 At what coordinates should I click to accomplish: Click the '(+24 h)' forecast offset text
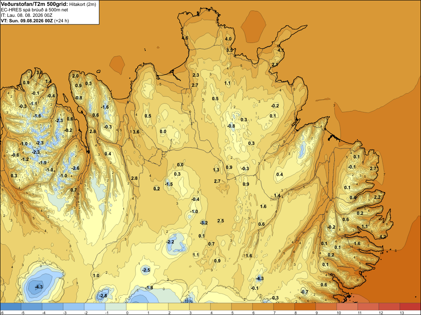pos(61,21)
